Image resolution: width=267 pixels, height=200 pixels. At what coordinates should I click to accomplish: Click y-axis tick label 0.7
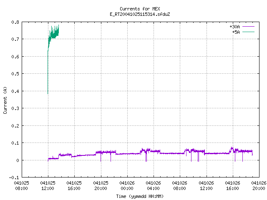click(15, 39)
